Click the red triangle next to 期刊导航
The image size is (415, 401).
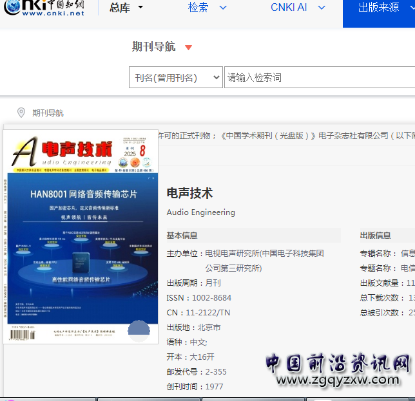coord(188,47)
